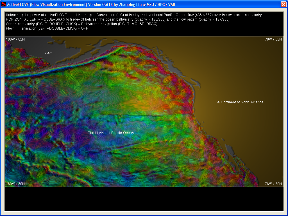The width and height of the screenshot is (288, 216).
Task: Click the empty black panel below the map
Action: (x=144, y=199)
